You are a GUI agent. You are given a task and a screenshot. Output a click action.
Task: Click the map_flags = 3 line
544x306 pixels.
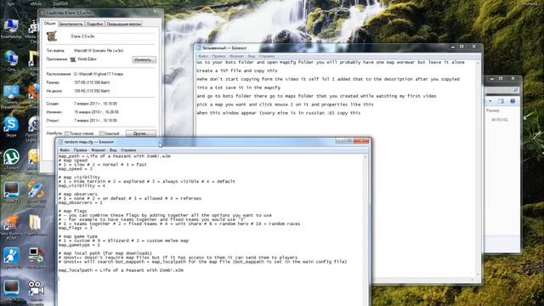[x=76, y=228]
